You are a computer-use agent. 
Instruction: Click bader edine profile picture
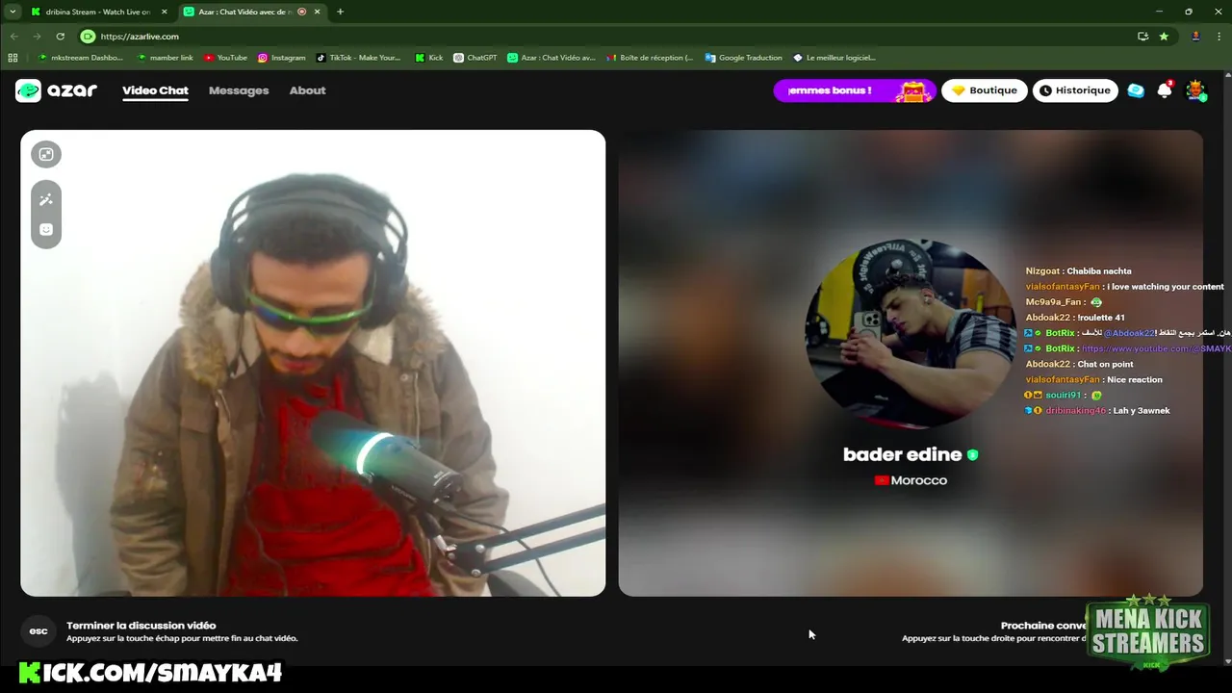coord(910,333)
